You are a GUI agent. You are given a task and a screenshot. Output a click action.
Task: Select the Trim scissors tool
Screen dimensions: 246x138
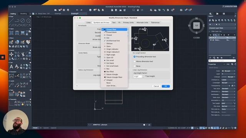click(x=23, y=54)
